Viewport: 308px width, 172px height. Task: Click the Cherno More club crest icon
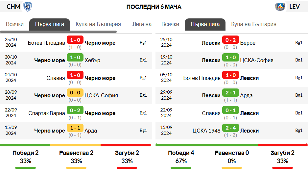click(x=28, y=7)
